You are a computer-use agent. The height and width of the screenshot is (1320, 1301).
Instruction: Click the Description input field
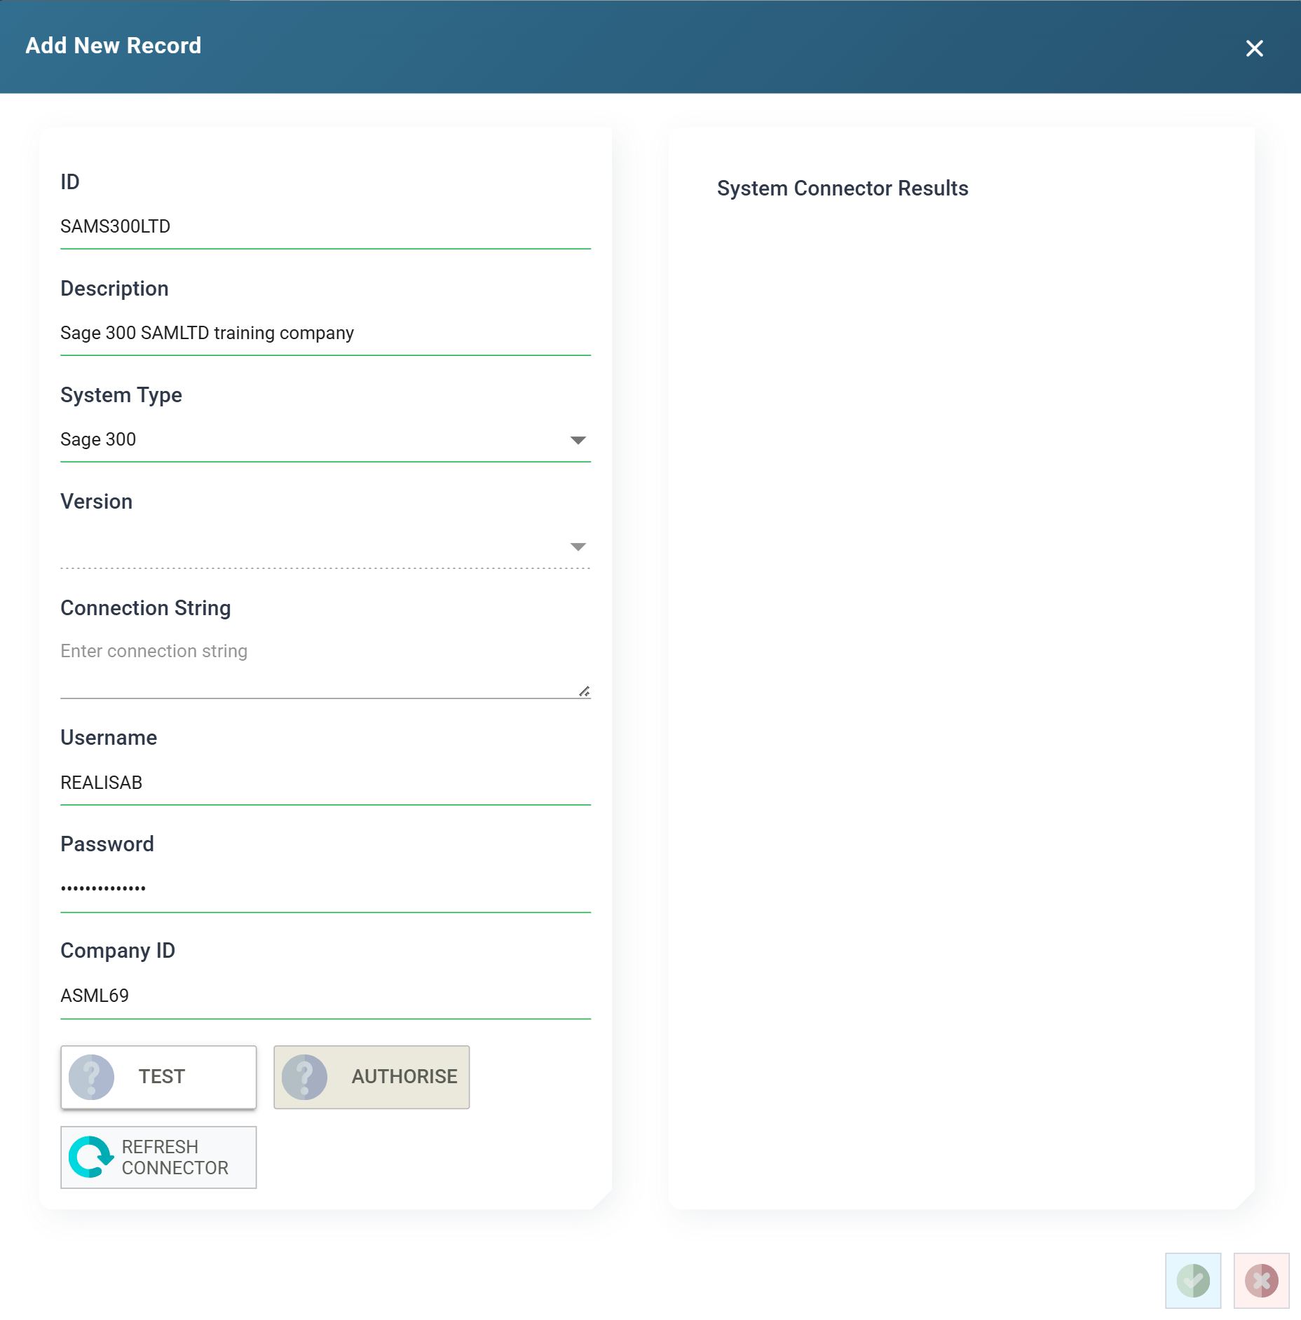coord(325,333)
